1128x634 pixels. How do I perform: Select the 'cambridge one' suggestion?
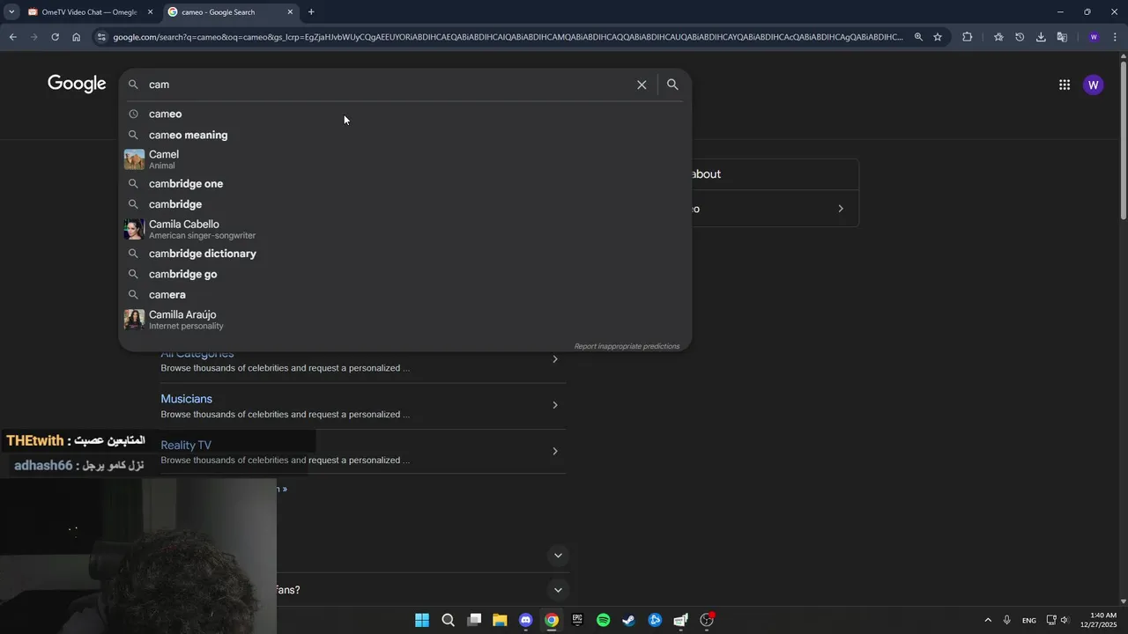click(405, 184)
